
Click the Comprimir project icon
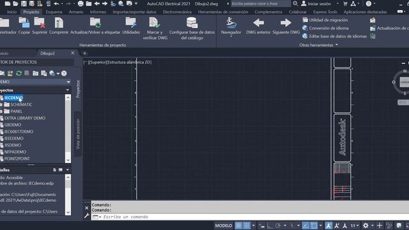pos(59,26)
